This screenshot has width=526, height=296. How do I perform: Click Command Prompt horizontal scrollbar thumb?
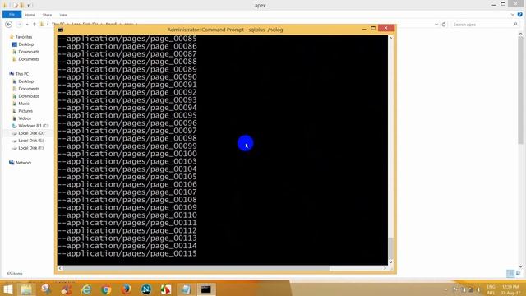click(196, 268)
